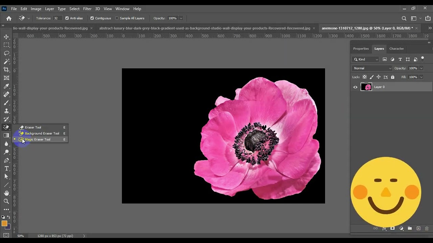This screenshot has height=243, width=433.
Task: Select the Zoom tool
Action: tap(6, 201)
